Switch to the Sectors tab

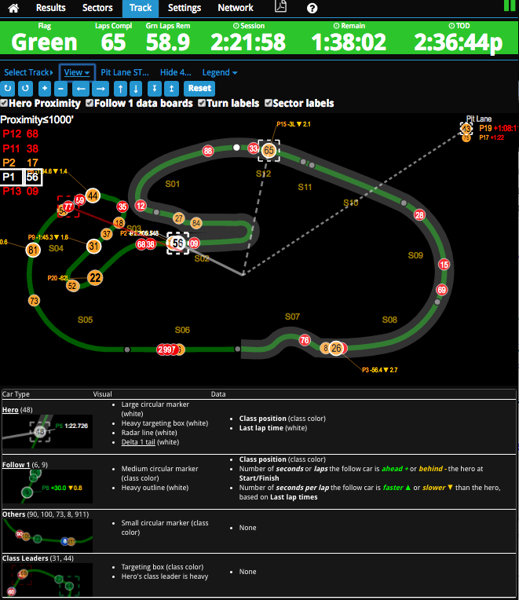click(x=97, y=8)
